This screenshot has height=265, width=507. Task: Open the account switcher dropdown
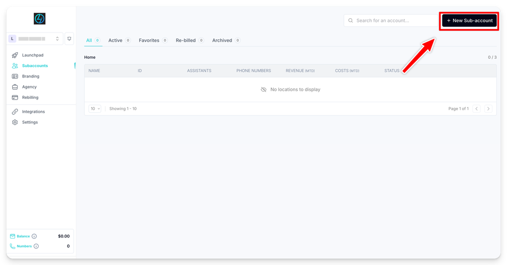click(35, 38)
